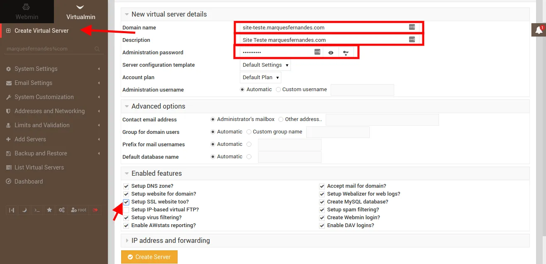546x264 pixels.
Task: Click password manager icon in Administration password field
Action: (x=317, y=52)
